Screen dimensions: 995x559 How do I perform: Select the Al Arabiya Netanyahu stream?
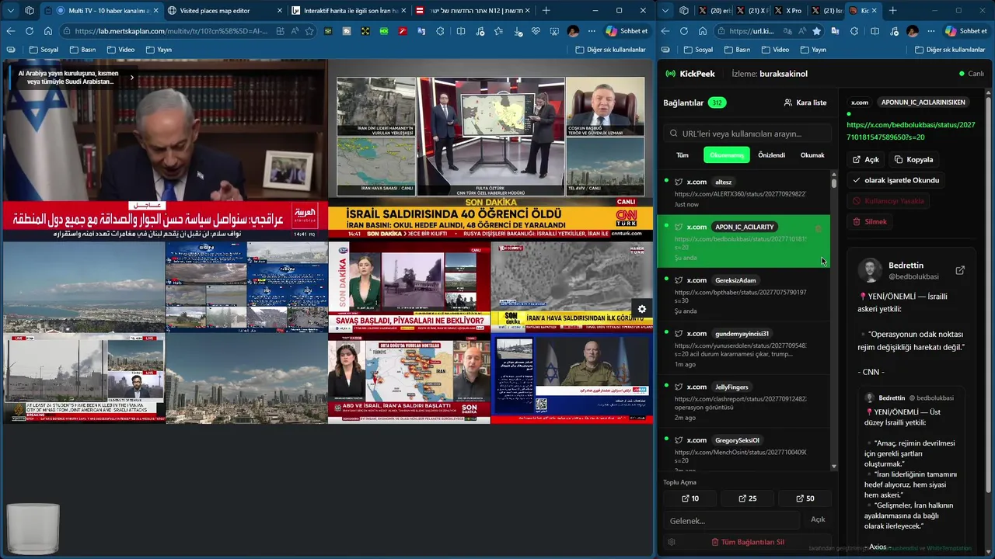tap(165, 151)
